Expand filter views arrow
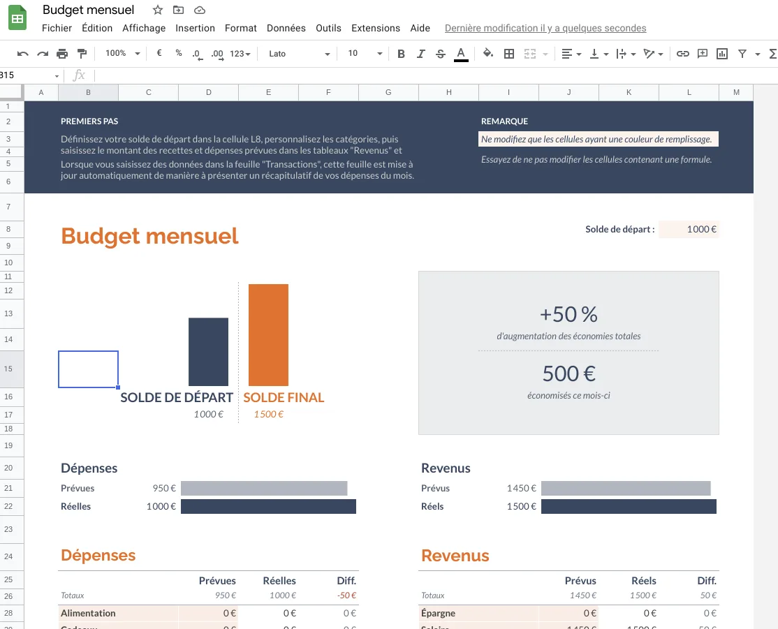 758,54
